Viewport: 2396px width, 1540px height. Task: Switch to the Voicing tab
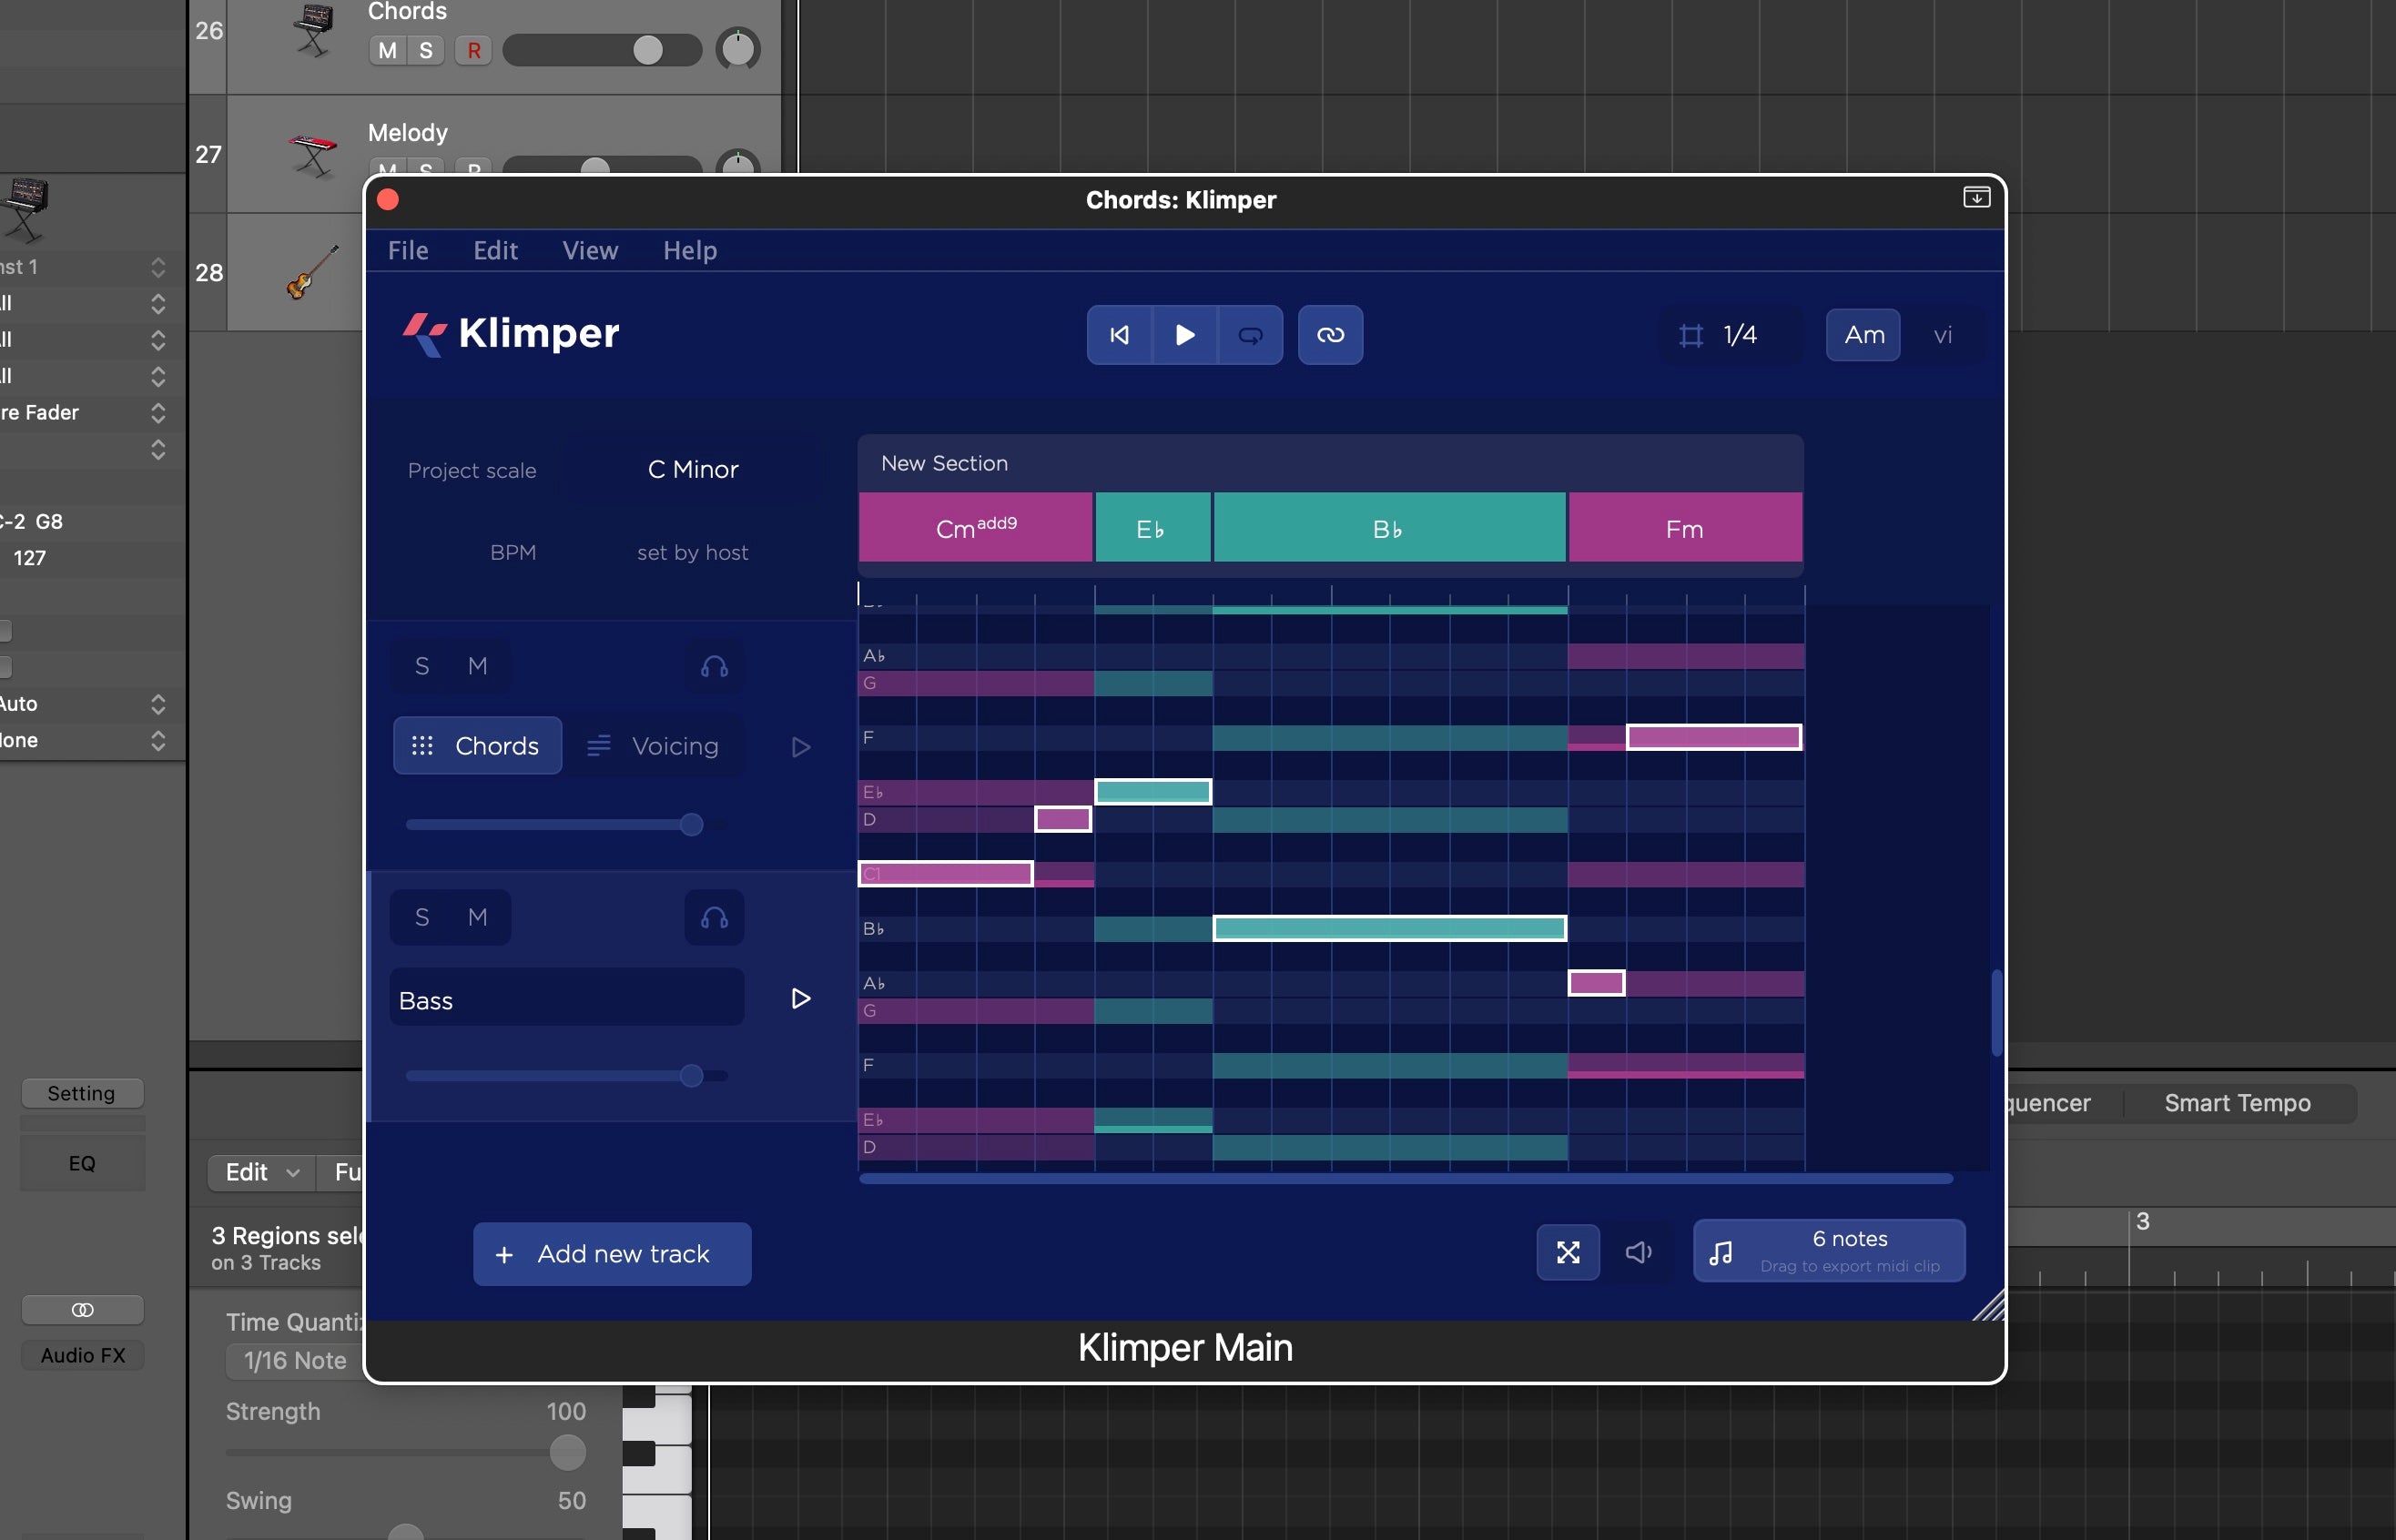[x=657, y=745]
